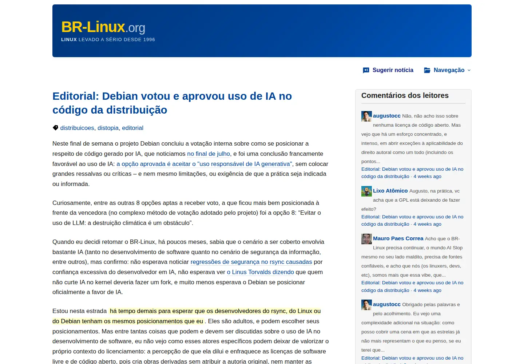This screenshot has height=364, width=524.
Task: Open article link under augustocc's first comment
Action: point(412,173)
